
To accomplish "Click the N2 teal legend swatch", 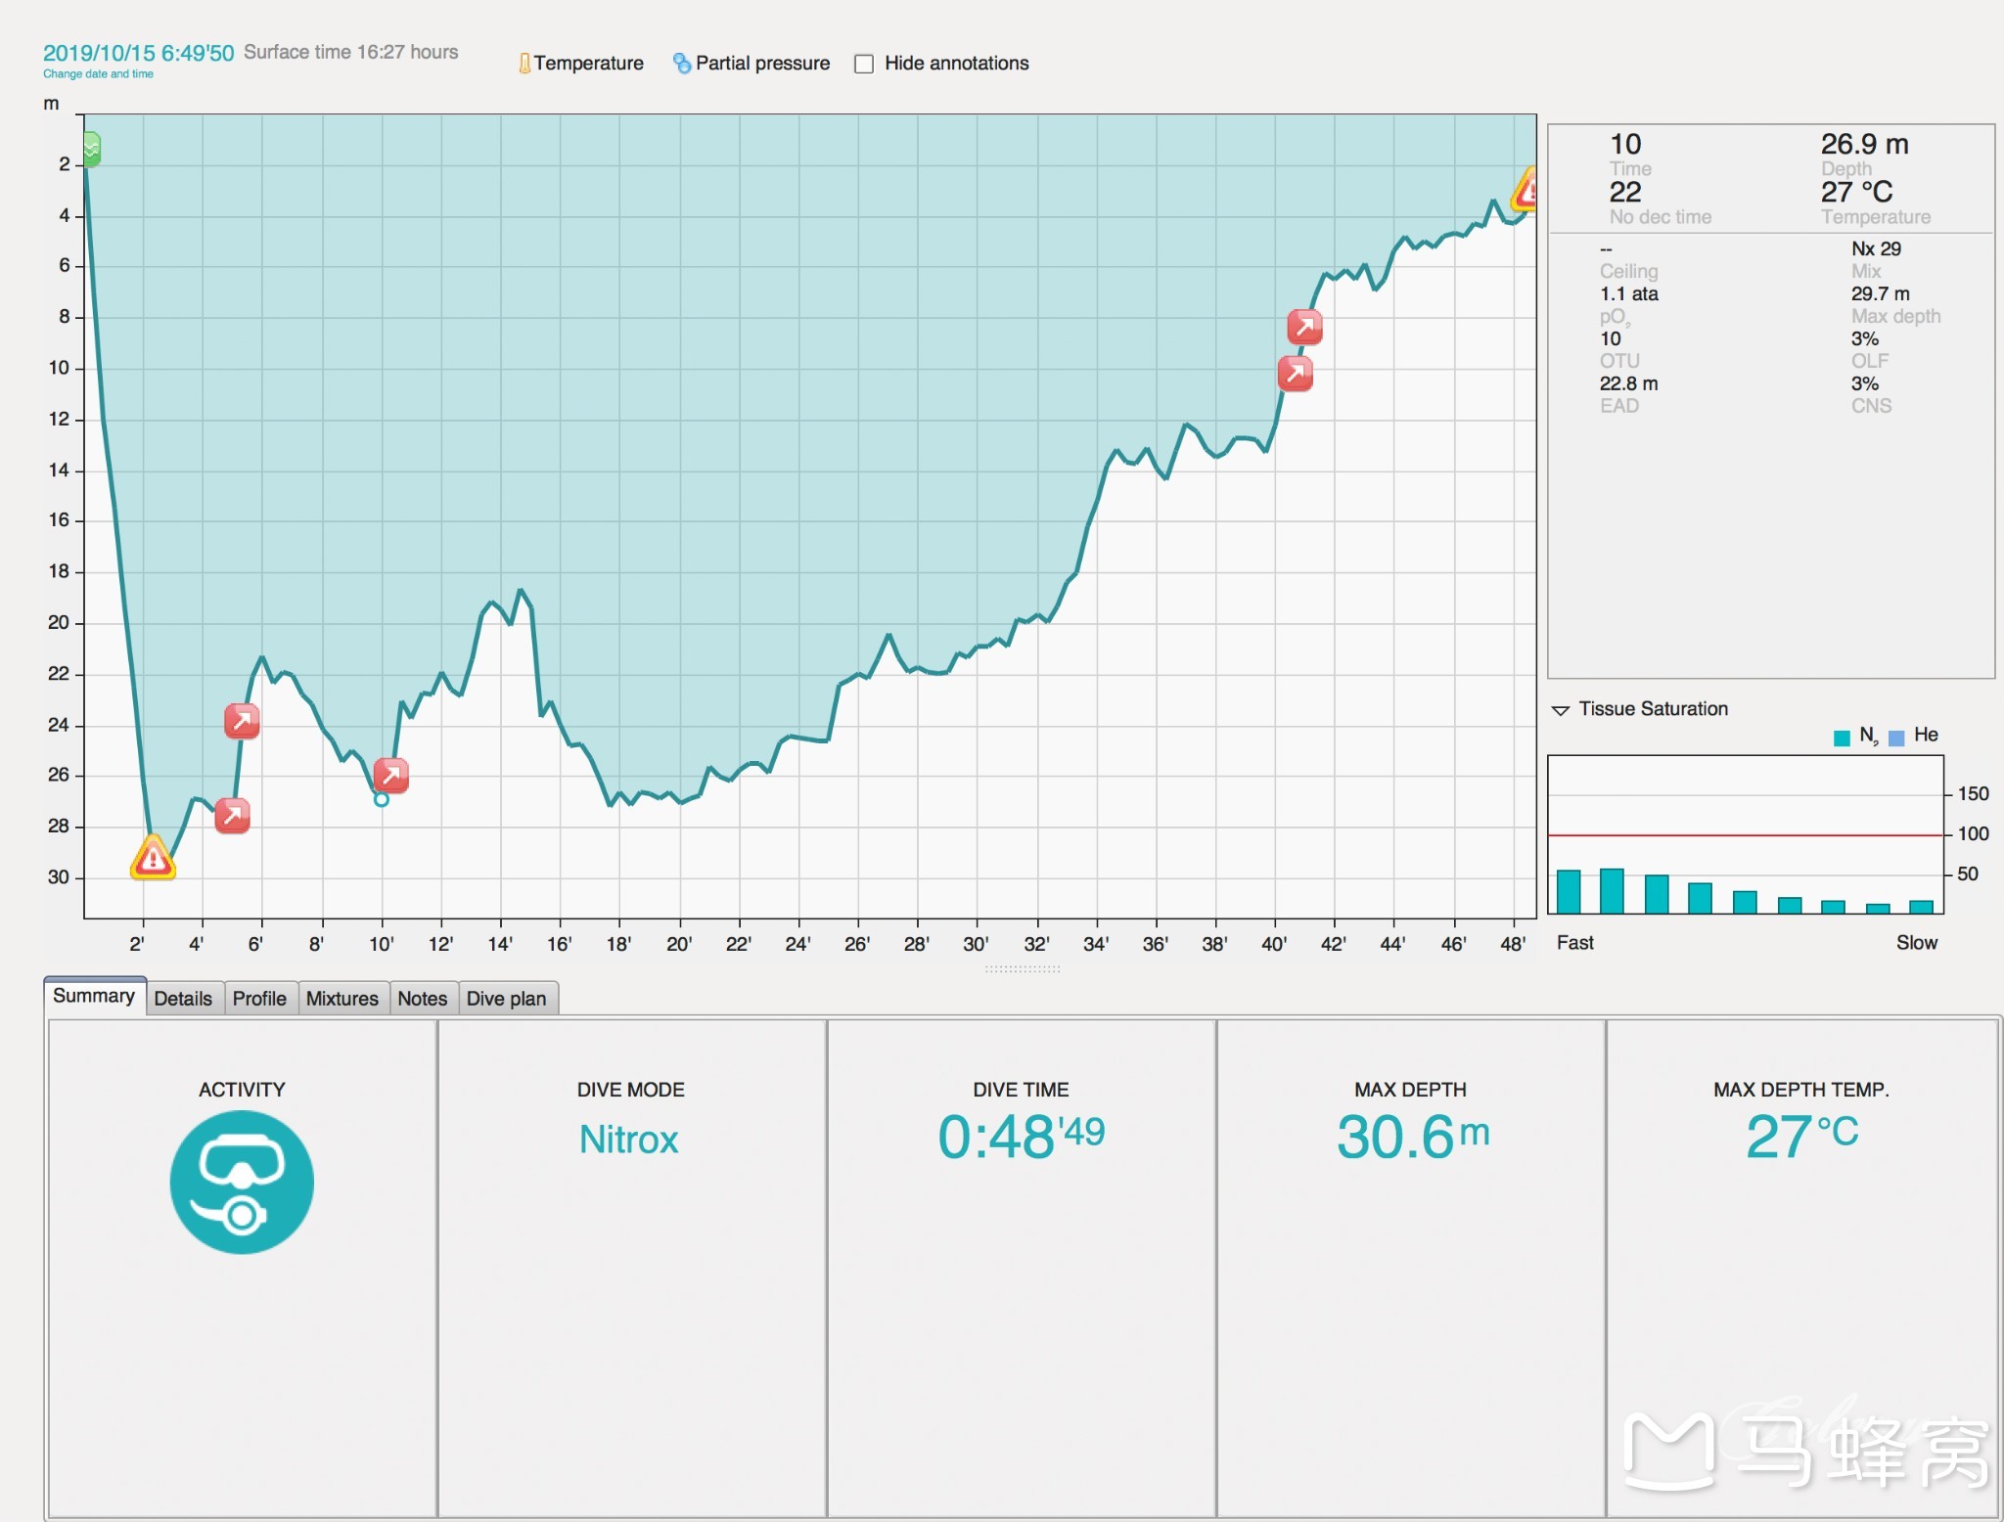I will pos(1842,738).
